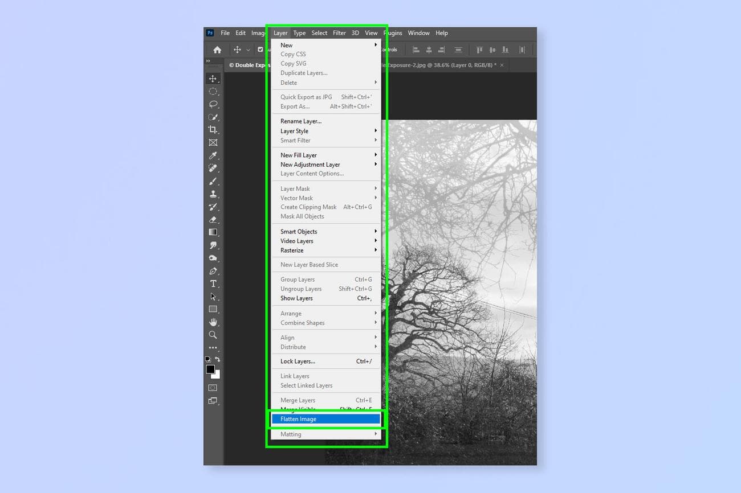This screenshot has height=493, width=741.
Task: Select the Zoom tool
Action: coord(213,335)
